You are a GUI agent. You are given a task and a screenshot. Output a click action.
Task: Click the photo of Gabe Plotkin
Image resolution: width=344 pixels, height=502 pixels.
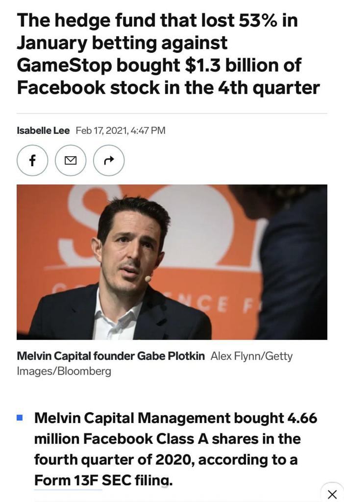[172, 262]
